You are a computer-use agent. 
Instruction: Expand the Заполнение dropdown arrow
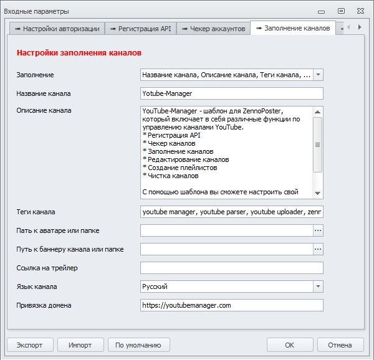(318, 75)
